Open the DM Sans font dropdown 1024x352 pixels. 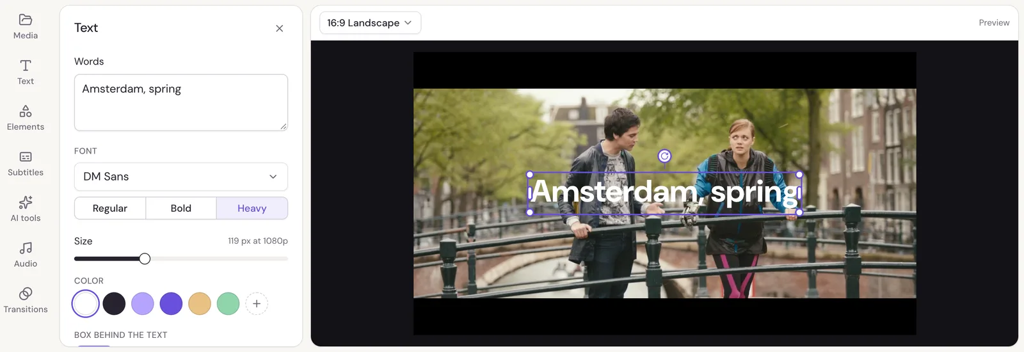click(x=181, y=177)
